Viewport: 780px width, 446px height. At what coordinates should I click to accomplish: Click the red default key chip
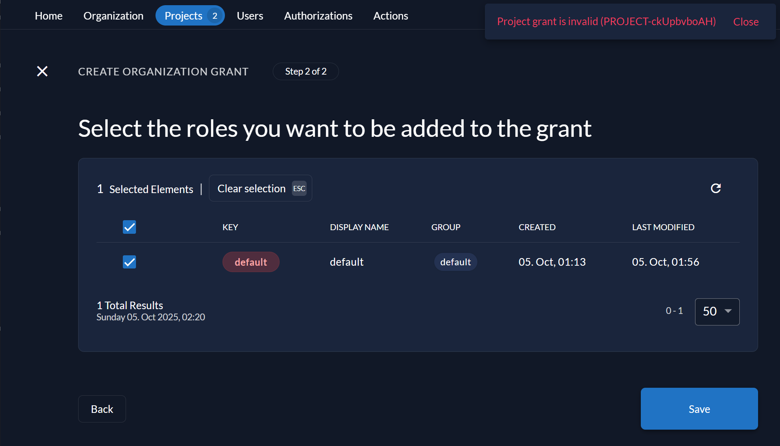pyautogui.click(x=251, y=262)
